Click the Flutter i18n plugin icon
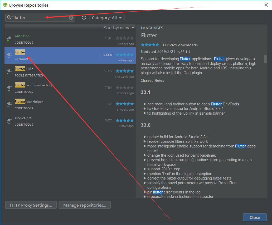Image resolution: width=272 pixels, height=225 pixels. coord(9,72)
